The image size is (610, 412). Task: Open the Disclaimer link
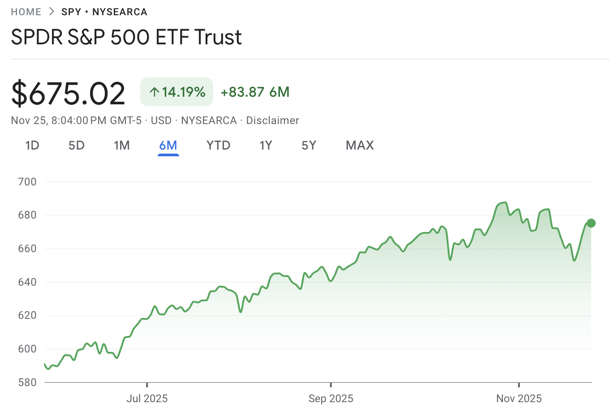(272, 120)
